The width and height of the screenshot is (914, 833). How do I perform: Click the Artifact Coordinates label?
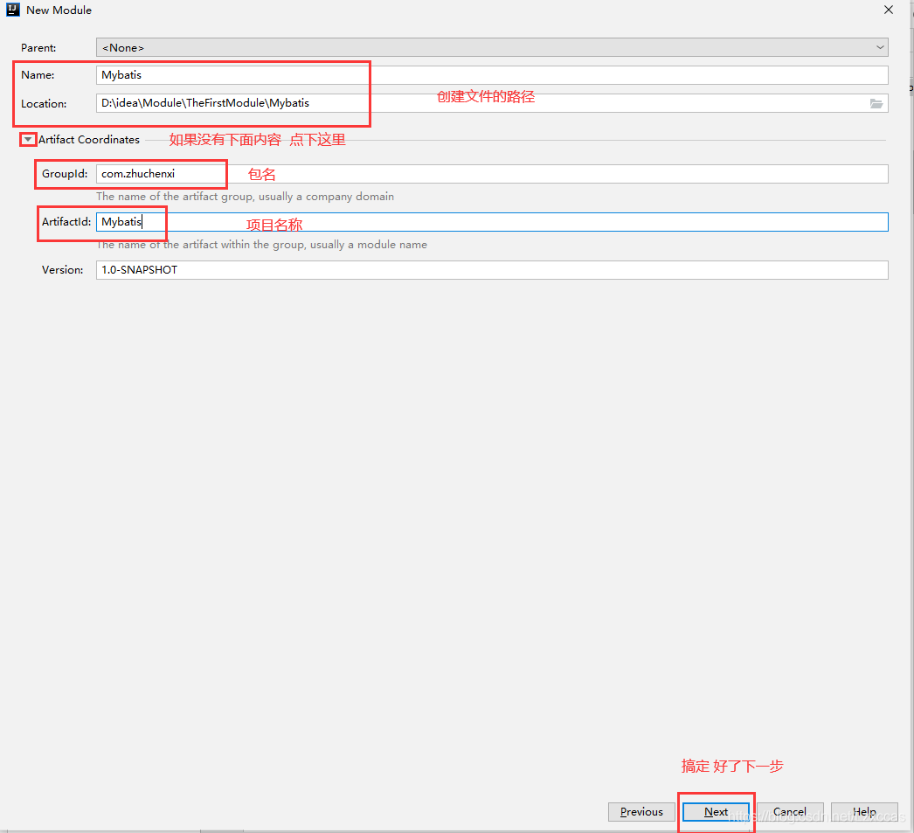point(89,139)
